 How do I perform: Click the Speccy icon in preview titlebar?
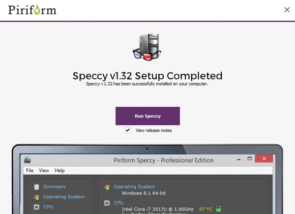[x=28, y=160]
